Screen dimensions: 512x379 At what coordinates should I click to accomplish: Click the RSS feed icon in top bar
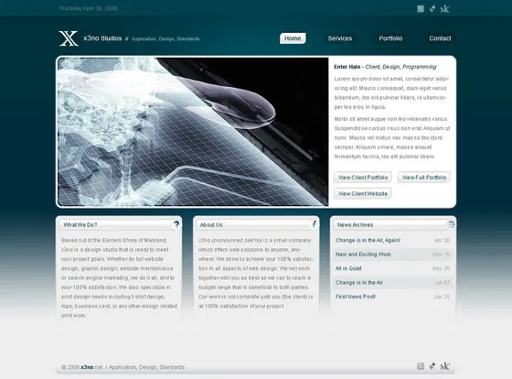(x=421, y=9)
